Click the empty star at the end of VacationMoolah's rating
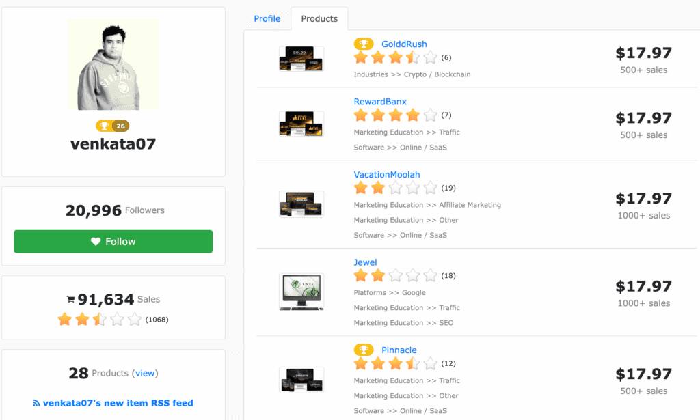This screenshot has height=420, width=700. [x=430, y=187]
